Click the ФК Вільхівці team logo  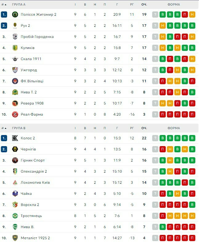click(15, 81)
